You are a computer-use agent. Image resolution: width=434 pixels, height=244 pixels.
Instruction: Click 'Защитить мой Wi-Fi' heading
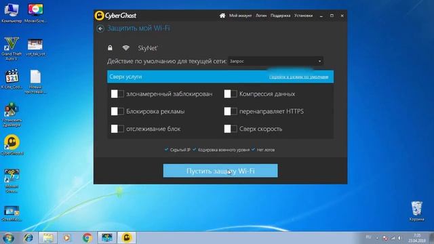coord(138,28)
